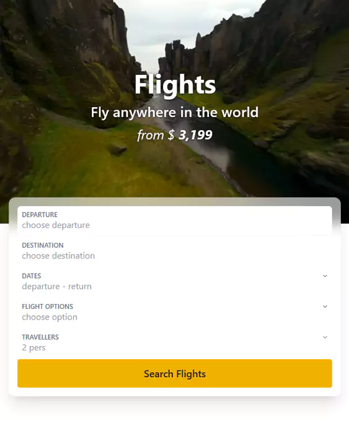Screen dimensions: 349x421
Task: Click the 'from $' italic price prefix
Action: [x=156, y=135]
